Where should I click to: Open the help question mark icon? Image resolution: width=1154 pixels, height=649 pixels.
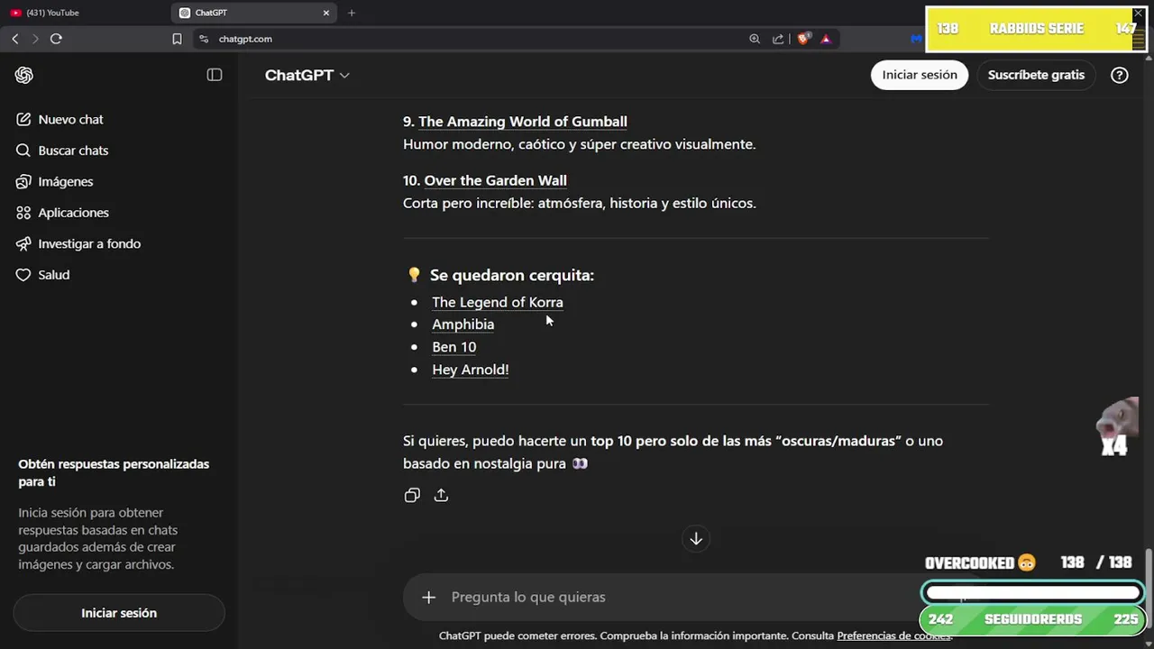coord(1120,75)
